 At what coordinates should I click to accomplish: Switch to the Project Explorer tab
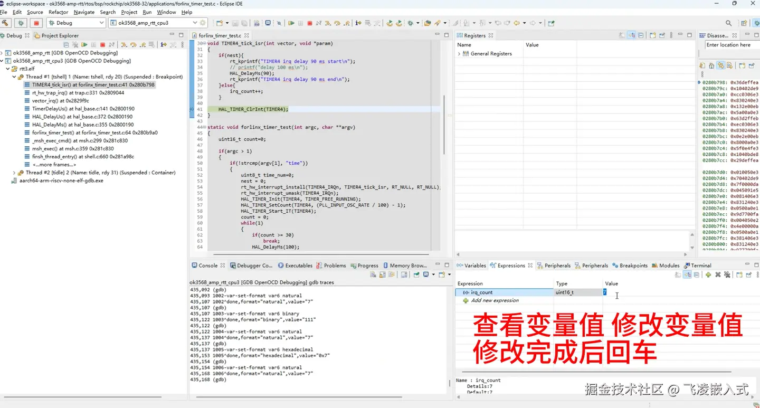[x=56, y=35]
